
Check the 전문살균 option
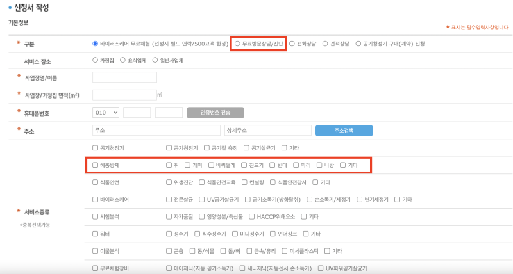169,199
